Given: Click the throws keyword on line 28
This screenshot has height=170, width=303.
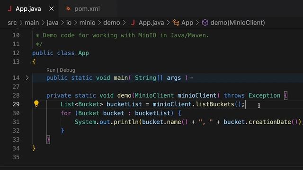Looking at the screenshot, I should (x=234, y=95).
